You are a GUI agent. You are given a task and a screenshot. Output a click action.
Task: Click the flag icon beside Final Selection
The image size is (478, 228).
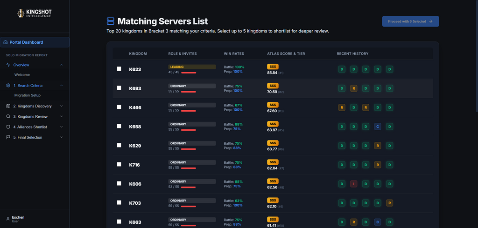point(8,137)
